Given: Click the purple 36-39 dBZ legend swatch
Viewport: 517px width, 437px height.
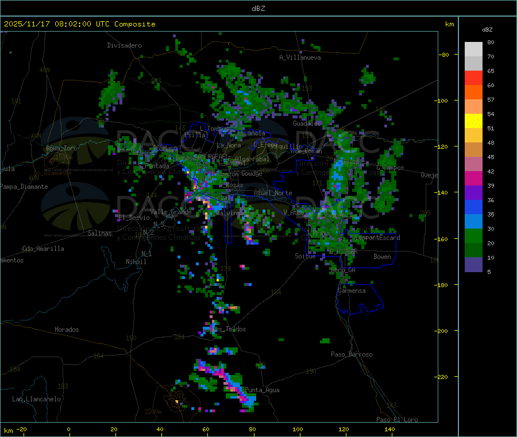Looking at the screenshot, I should pyautogui.click(x=473, y=193).
